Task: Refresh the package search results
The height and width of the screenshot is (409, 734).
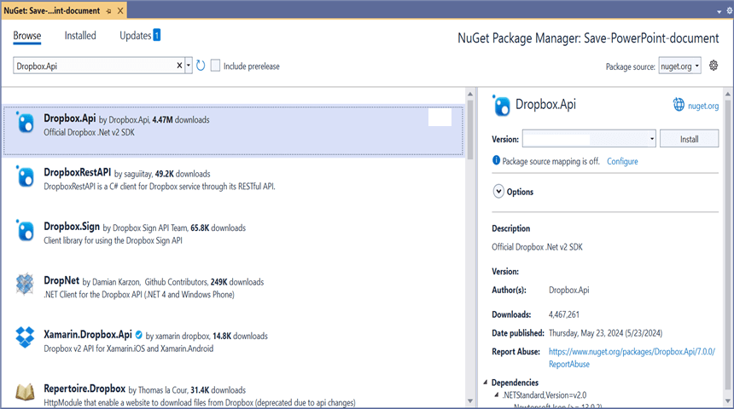Action: click(201, 66)
